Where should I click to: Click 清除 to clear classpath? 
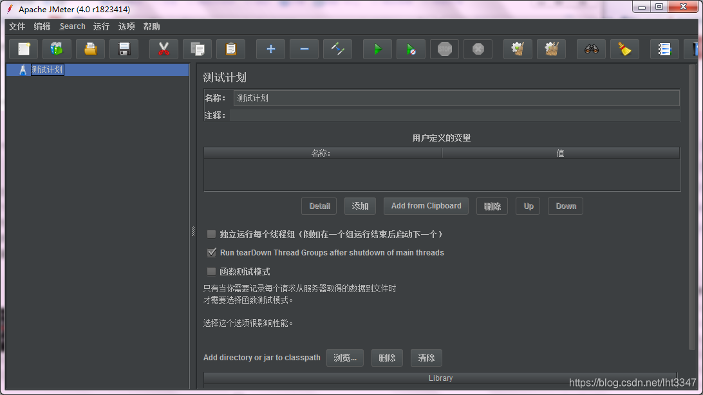pyautogui.click(x=426, y=358)
